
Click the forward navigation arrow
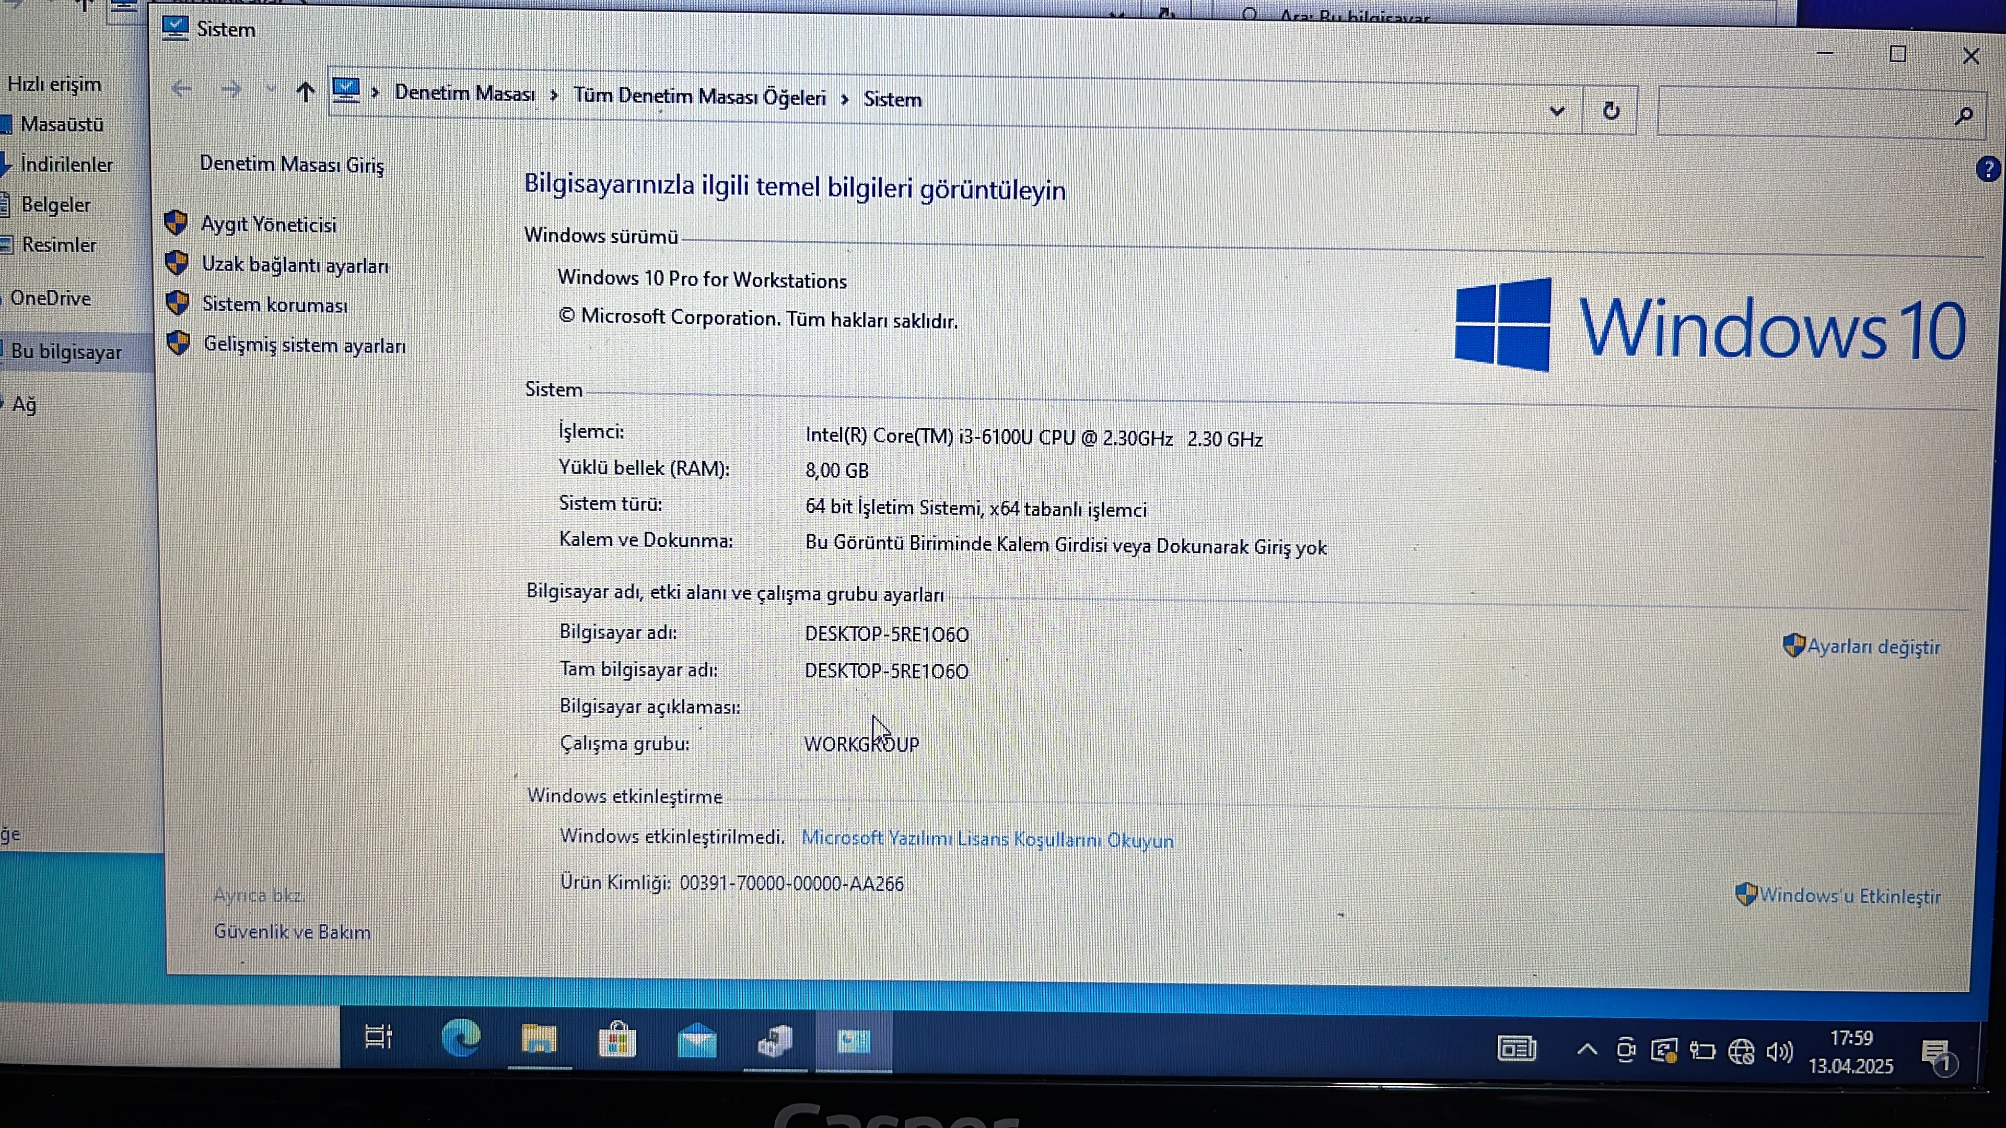click(230, 89)
